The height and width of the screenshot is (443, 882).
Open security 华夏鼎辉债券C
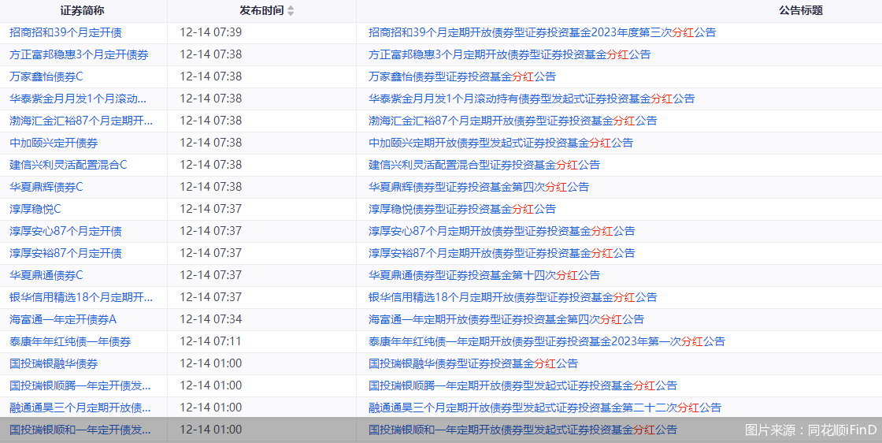pyautogui.click(x=46, y=187)
